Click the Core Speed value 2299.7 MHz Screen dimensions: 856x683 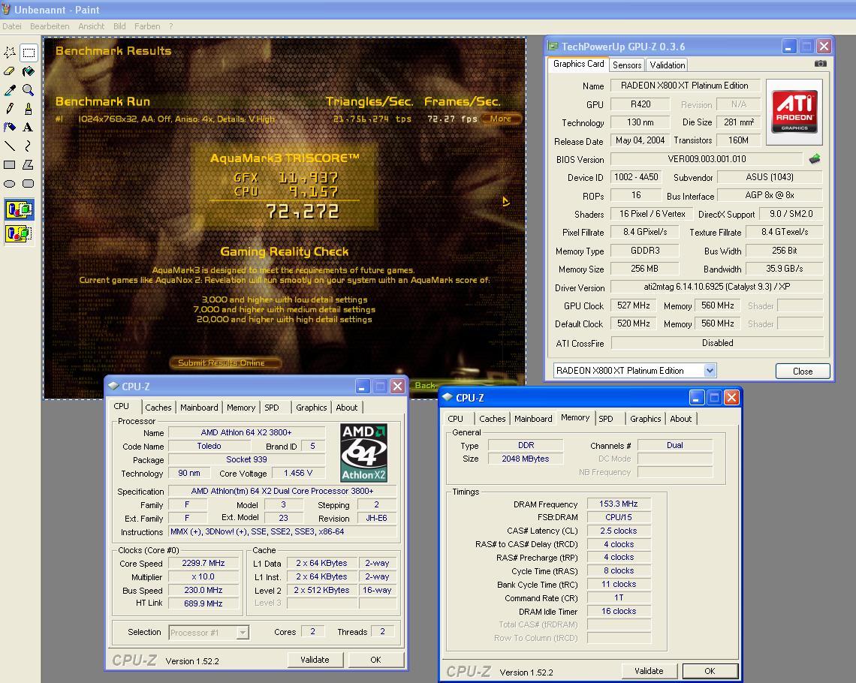203,563
